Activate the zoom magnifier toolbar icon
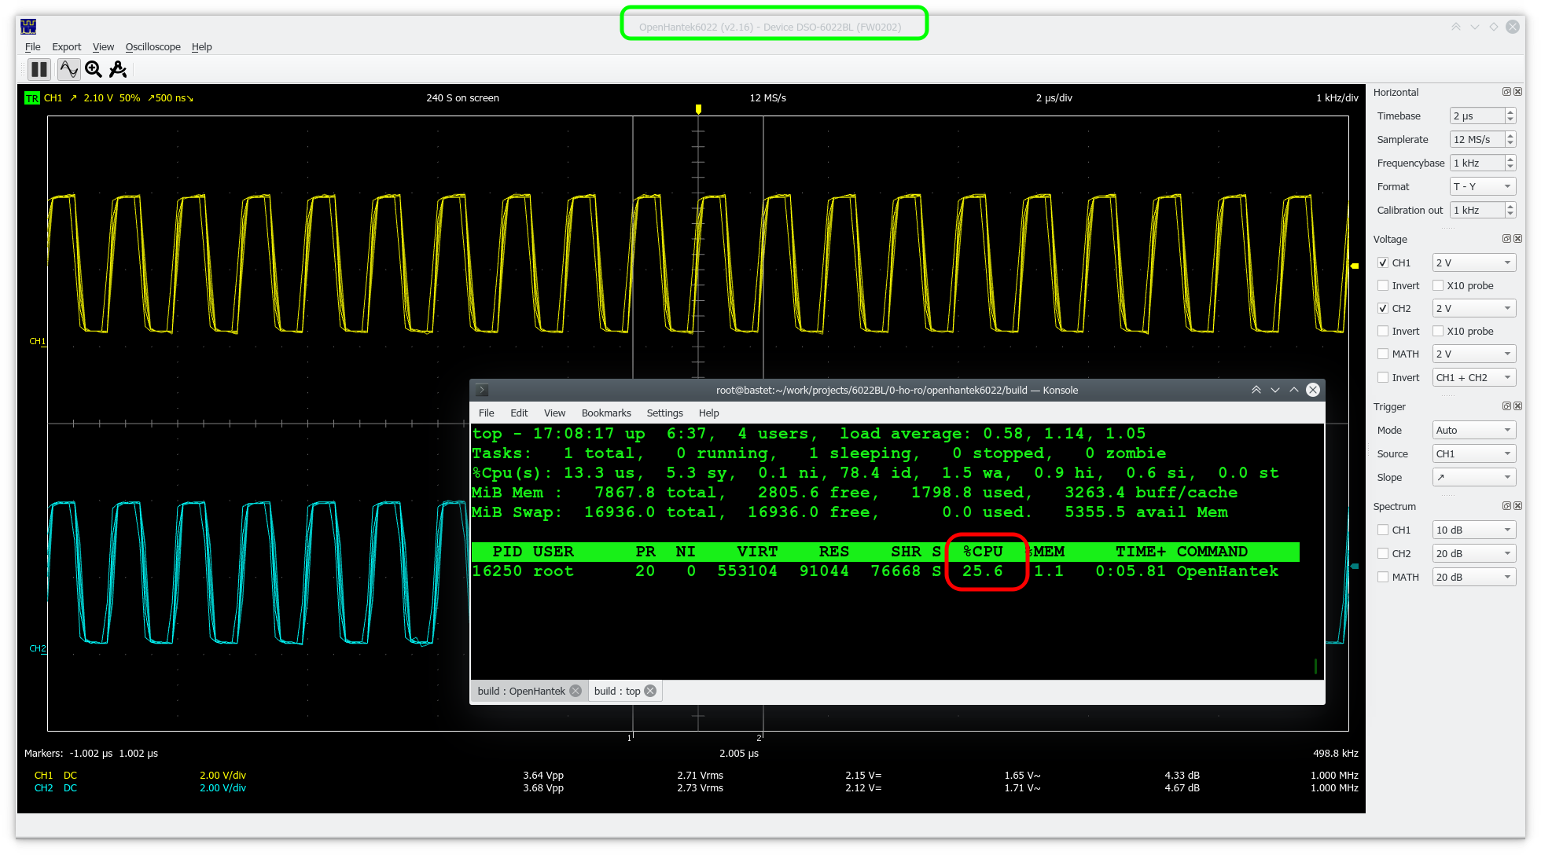Image resolution: width=1541 pixels, height=855 pixels. tap(94, 70)
